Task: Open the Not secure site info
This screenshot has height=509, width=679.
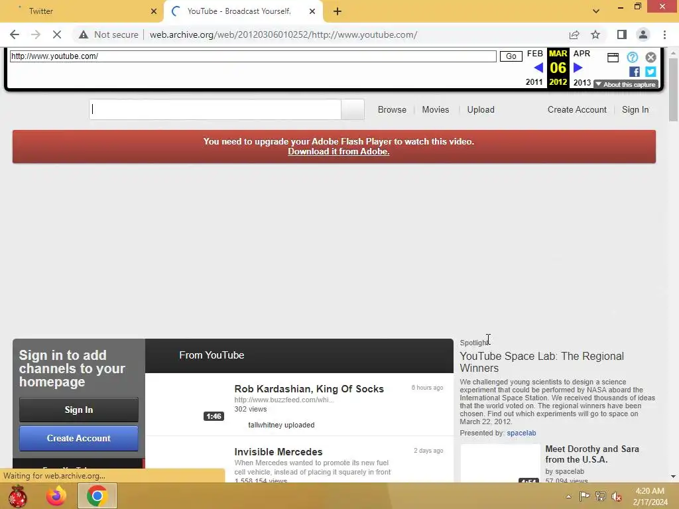Action: [109, 34]
